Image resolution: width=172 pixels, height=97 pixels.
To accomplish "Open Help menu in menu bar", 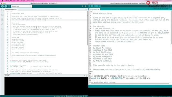I will pos(33,1).
